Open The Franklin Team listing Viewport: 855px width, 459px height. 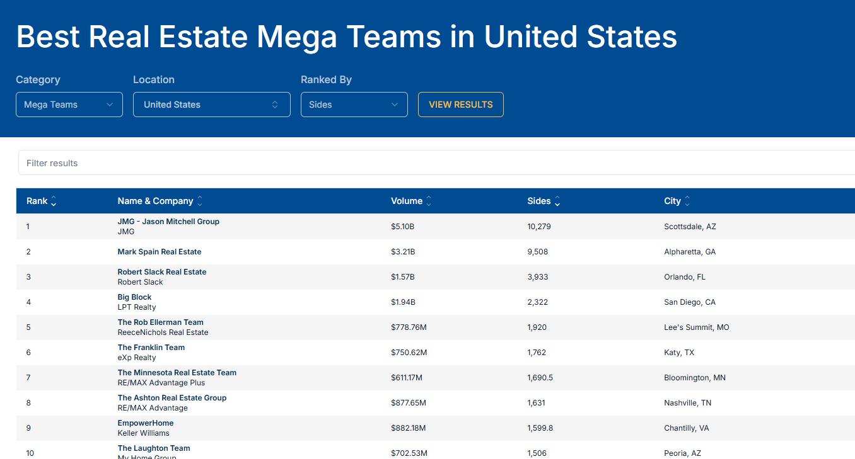point(151,348)
